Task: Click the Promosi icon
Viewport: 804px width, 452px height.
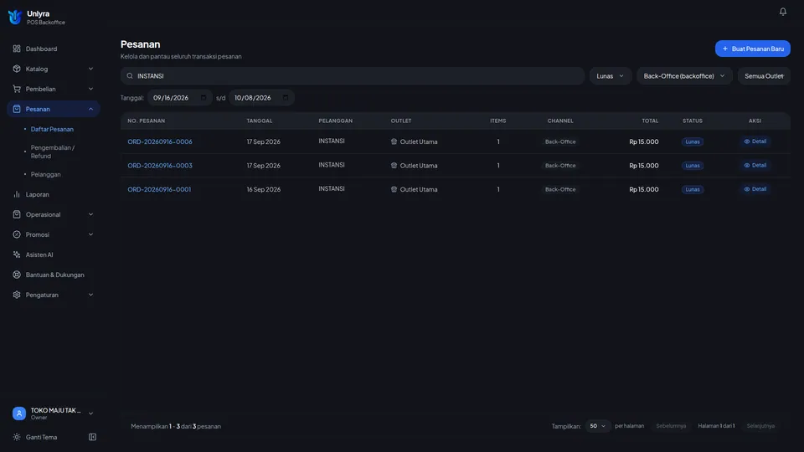Action: pos(17,234)
